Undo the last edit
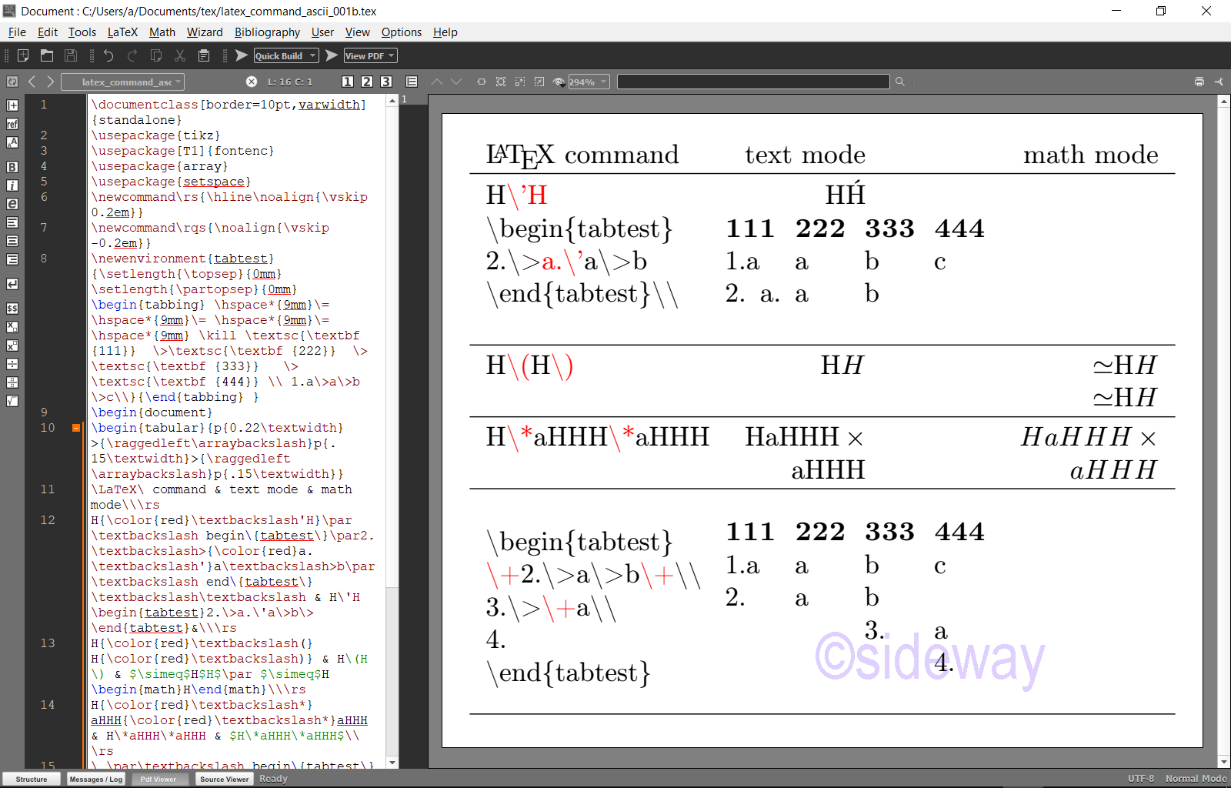 coord(108,55)
